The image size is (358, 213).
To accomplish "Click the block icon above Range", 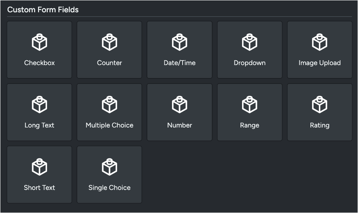I will (x=249, y=105).
